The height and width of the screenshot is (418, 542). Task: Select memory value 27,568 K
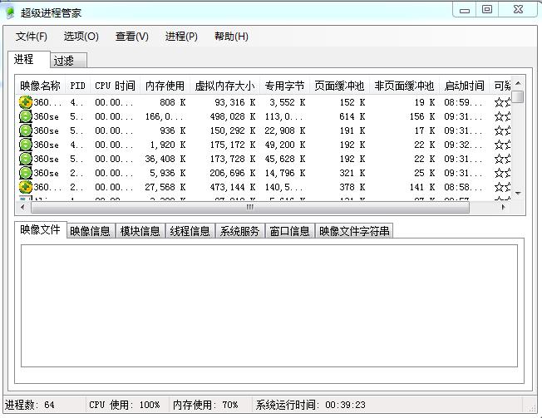click(x=165, y=187)
